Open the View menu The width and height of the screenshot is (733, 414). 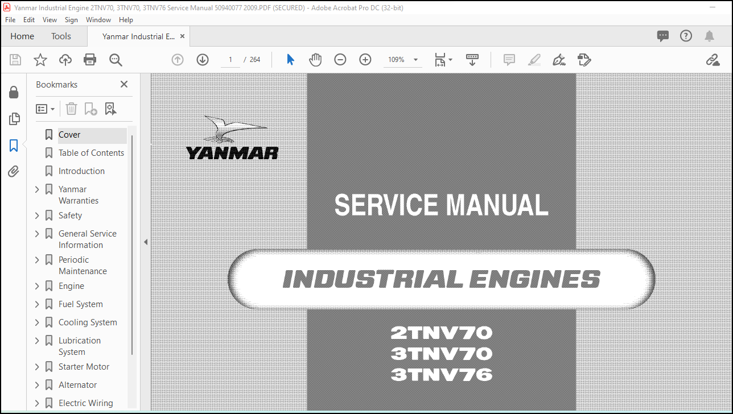50,19
